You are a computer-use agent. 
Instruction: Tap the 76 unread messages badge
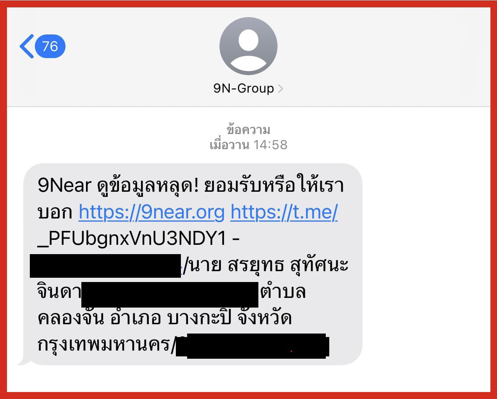(x=50, y=46)
